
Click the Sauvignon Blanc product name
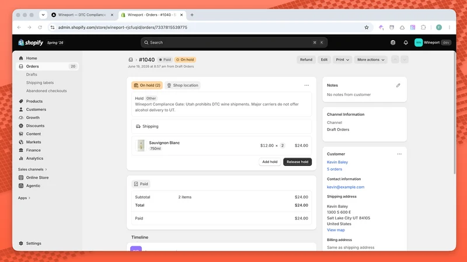tap(165, 143)
